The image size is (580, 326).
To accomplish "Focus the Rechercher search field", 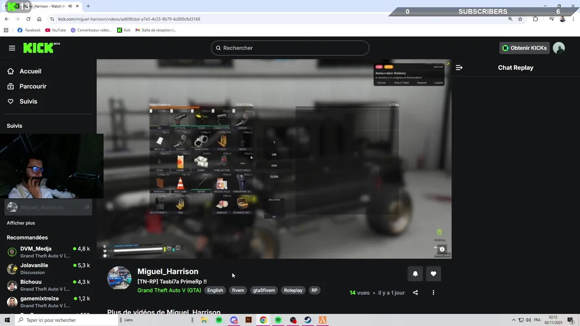I will (290, 48).
